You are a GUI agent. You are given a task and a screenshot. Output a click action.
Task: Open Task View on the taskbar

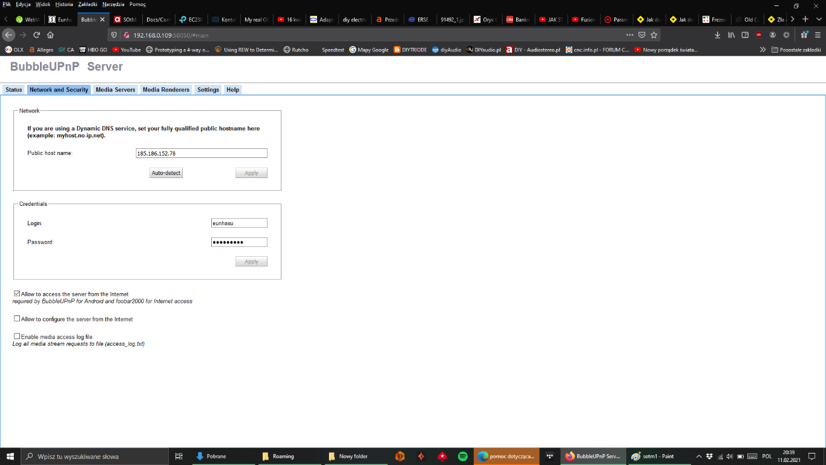click(x=179, y=456)
